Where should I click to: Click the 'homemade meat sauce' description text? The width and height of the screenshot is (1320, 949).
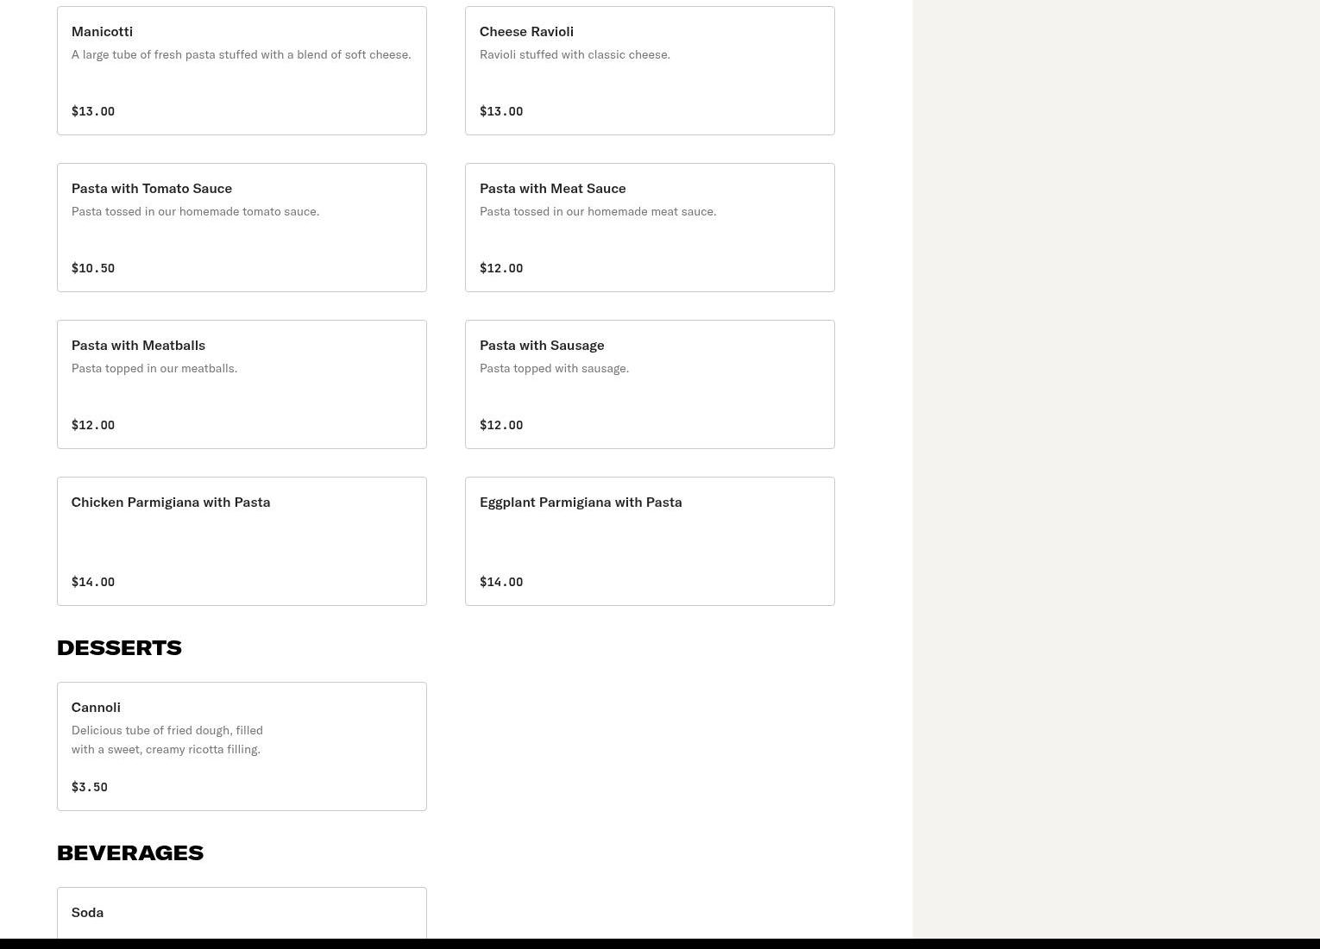(598, 211)
